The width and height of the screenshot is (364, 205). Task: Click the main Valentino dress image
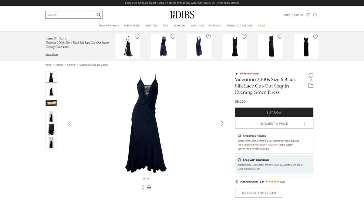point(146,123)
